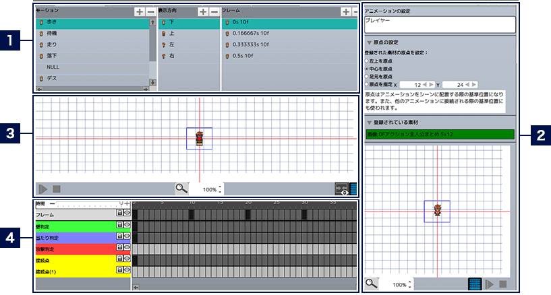
Task: Collapse the 登録されている素材 section
Action: click(369, 122)
